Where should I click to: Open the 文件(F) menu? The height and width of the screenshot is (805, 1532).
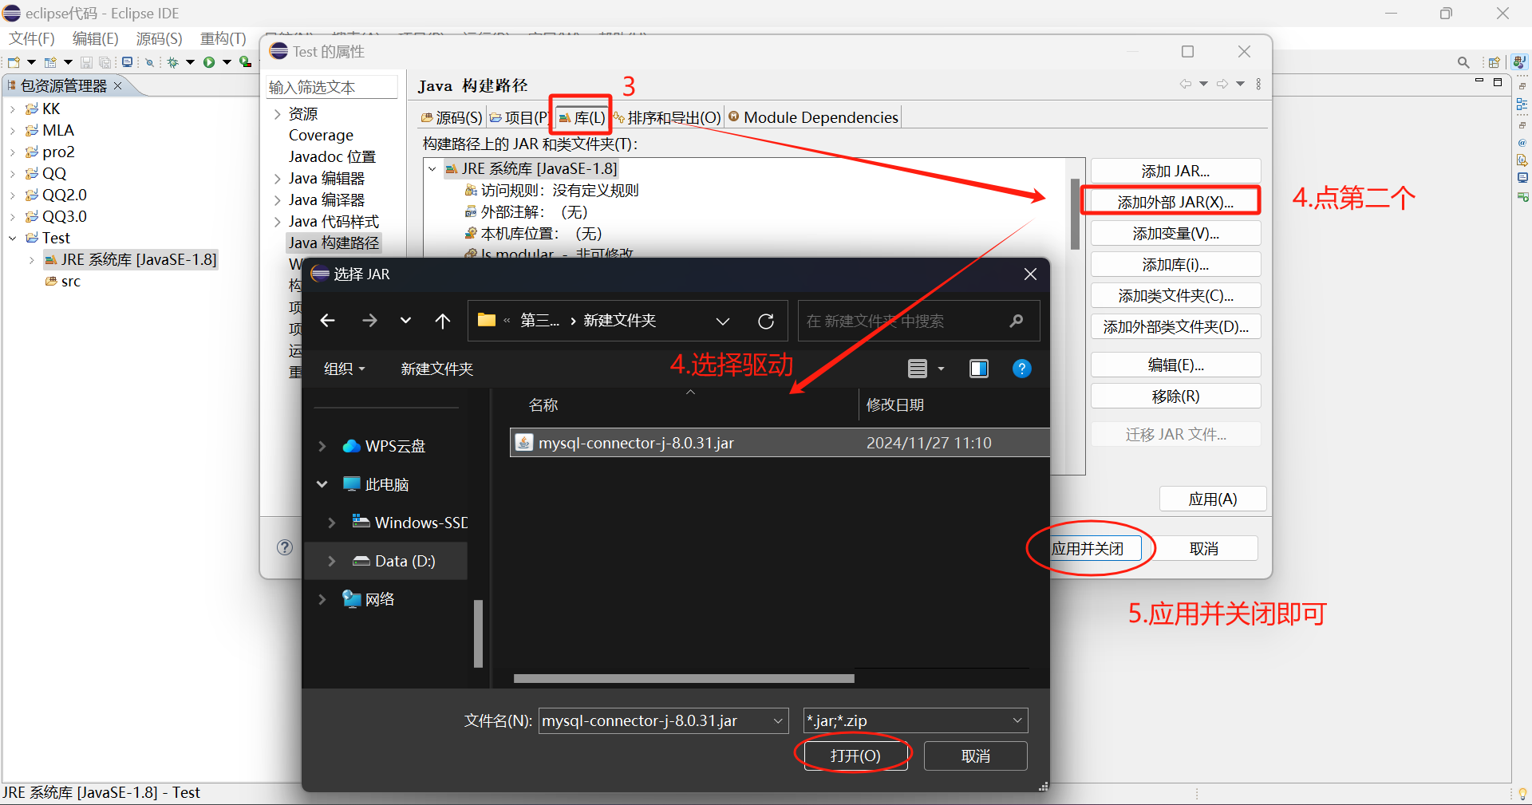coord(32,38)
